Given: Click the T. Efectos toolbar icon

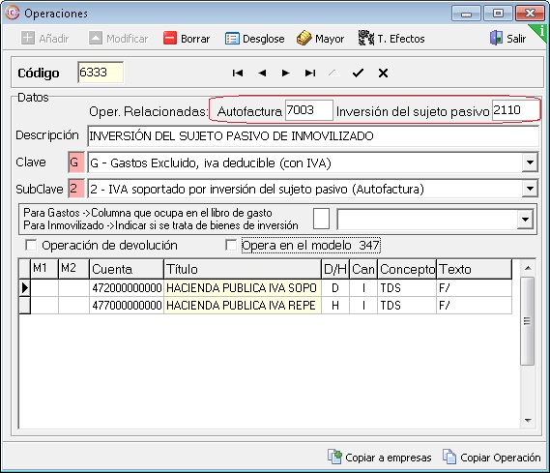Looking at the screenshot, I should coord(366,38).
